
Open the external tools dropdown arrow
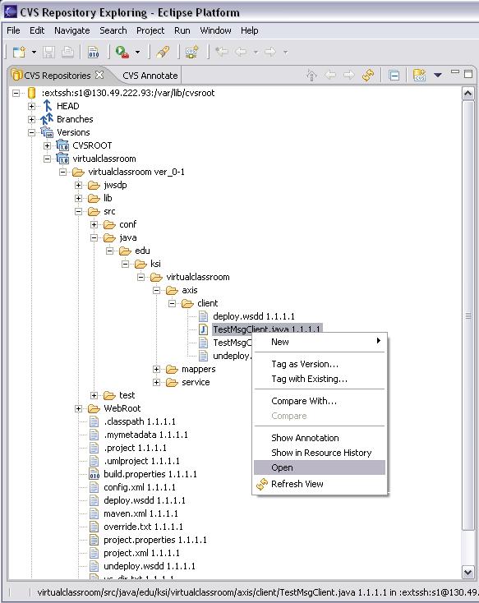coord(138,52)
